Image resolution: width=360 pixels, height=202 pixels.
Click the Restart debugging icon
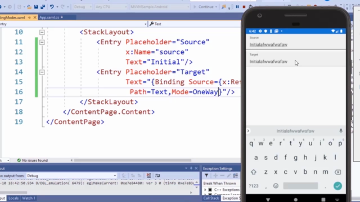click(250, 7)
